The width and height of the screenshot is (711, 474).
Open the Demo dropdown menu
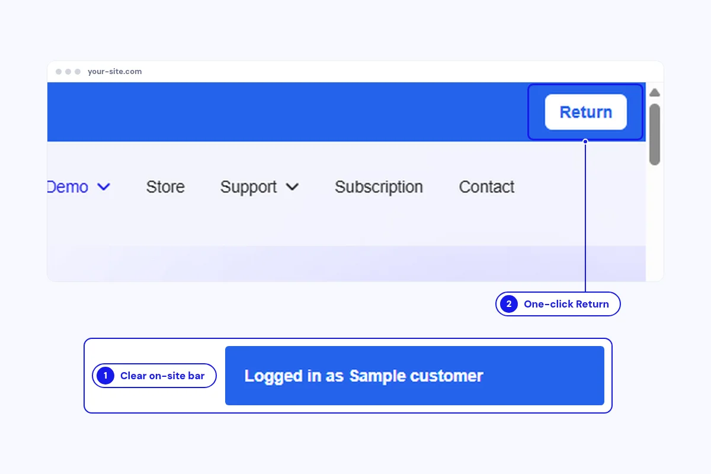pyautogui.click(x=79, y=187)
